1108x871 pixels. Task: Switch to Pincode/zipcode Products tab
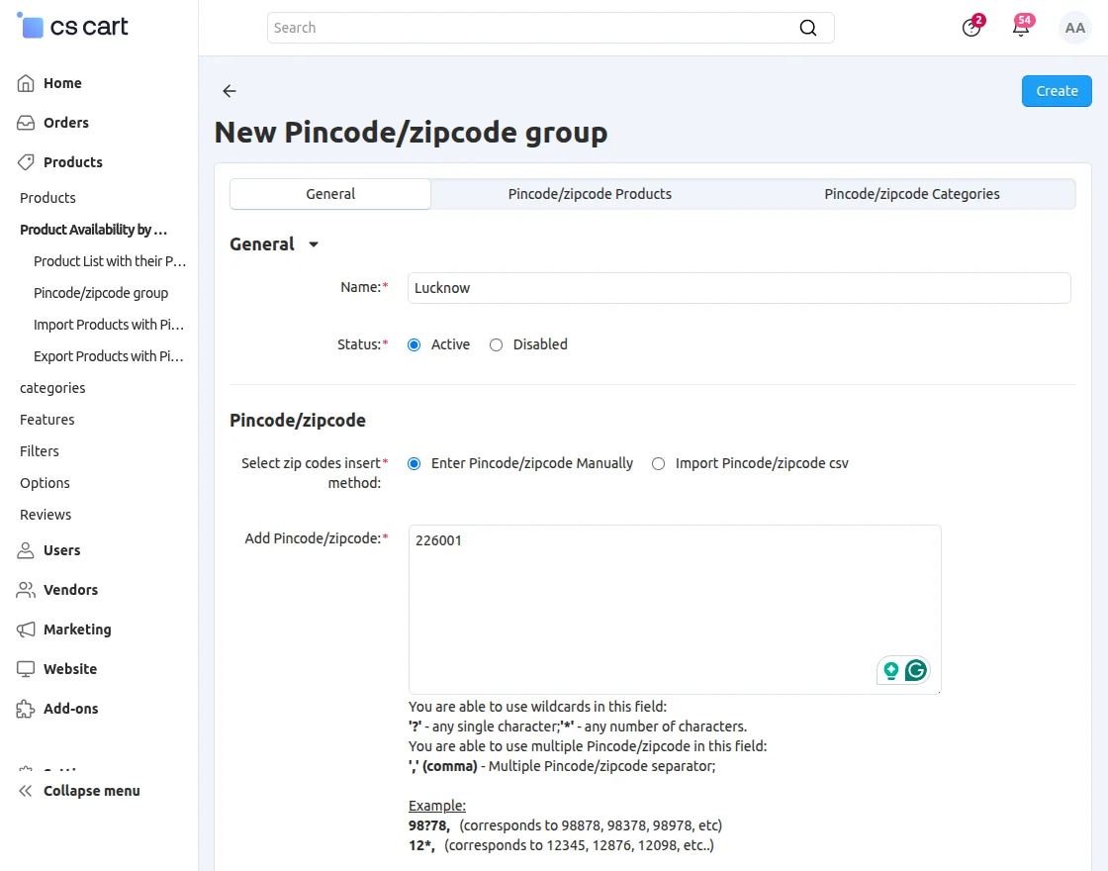click(590, 194)
